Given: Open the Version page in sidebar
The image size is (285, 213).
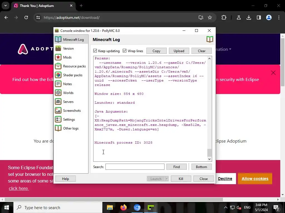Looking at the screenshot, I should click(x=71, y=48).
